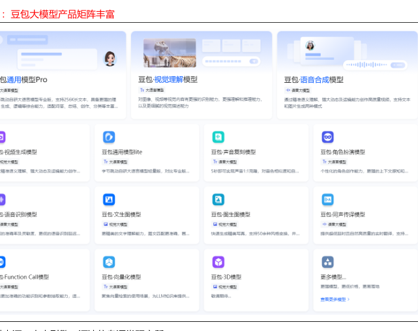
Task: Click the 语音大模型 tag under 同声传译模型
Action: [x=334, y=224]
